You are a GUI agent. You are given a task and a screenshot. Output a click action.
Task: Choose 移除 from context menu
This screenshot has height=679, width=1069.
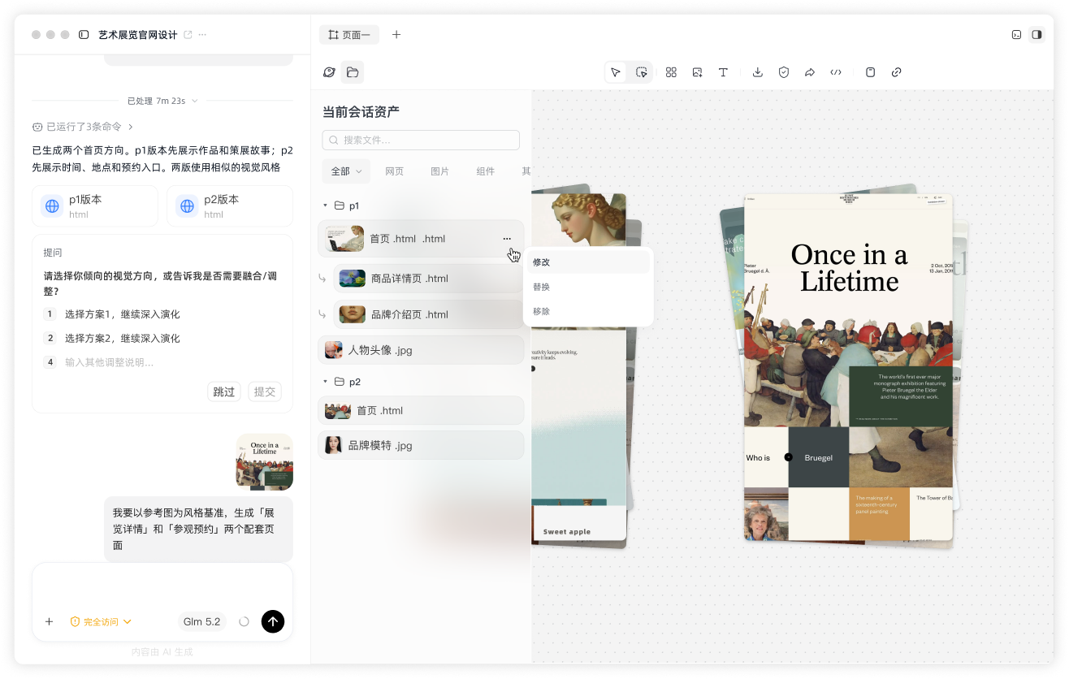pyautogui.click(x=588, y=311)
